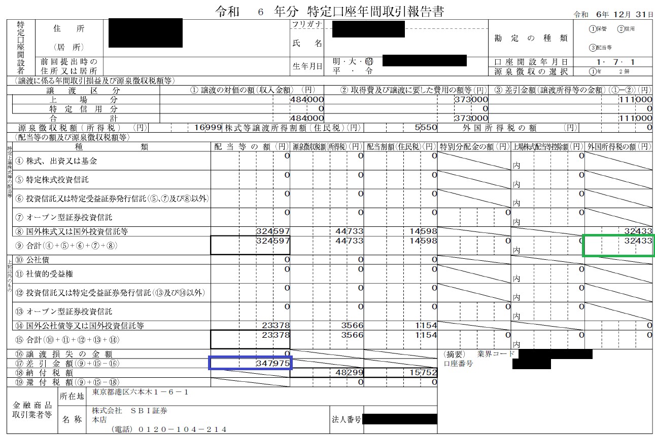Click 32433 in the ⑨ 合計 row

pyautogui.click(x=638, y=241)
